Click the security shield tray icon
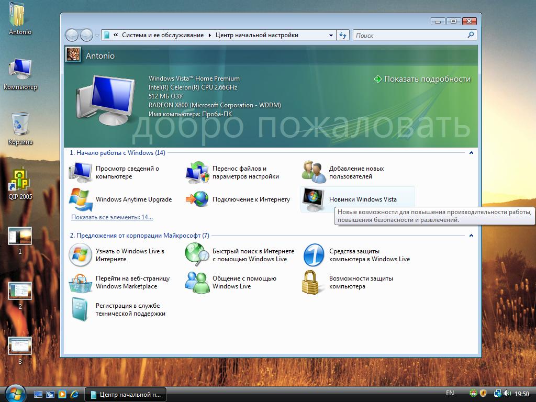 [483, 394]
